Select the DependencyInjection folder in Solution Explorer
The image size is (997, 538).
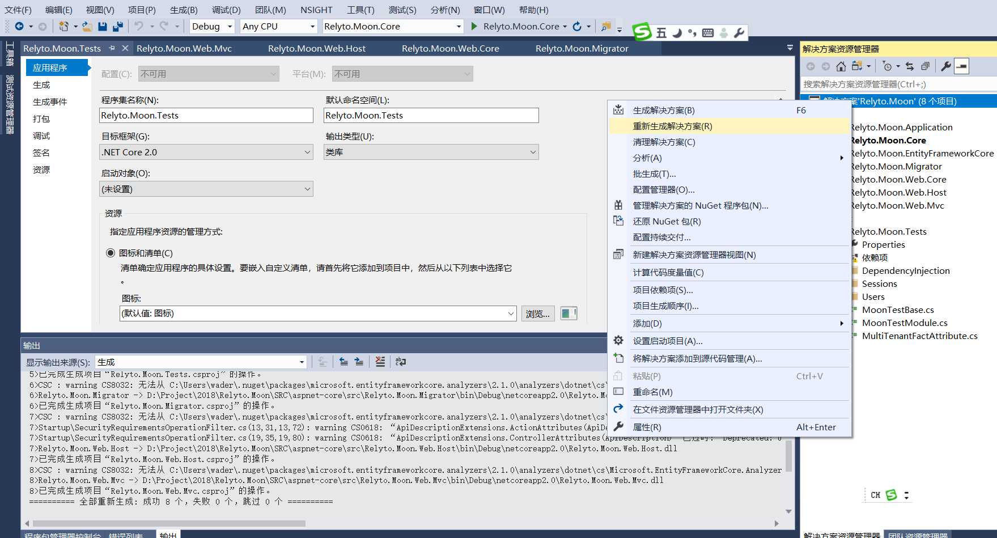point(906,271)
